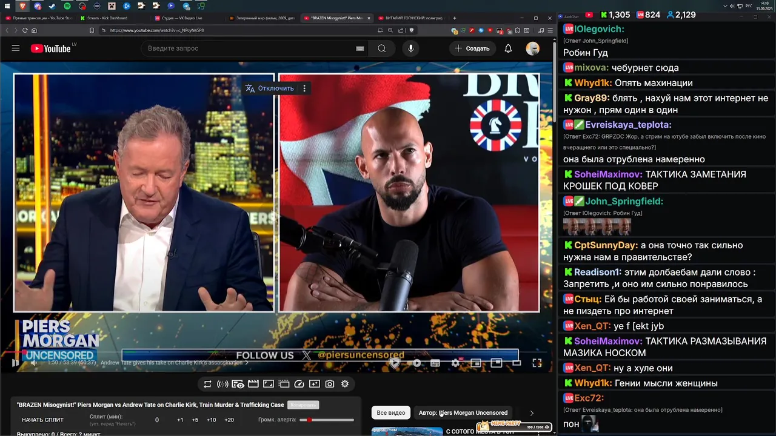Open the player settings gear

pyautogui.click(x=456, y=363)
